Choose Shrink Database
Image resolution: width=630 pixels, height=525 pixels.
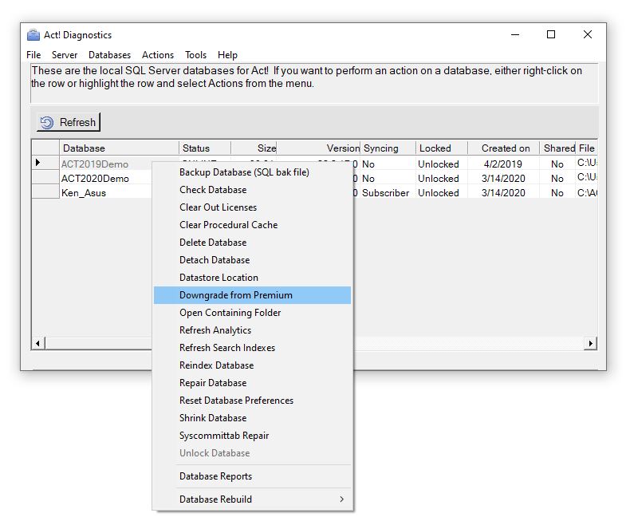pos(252,418)
